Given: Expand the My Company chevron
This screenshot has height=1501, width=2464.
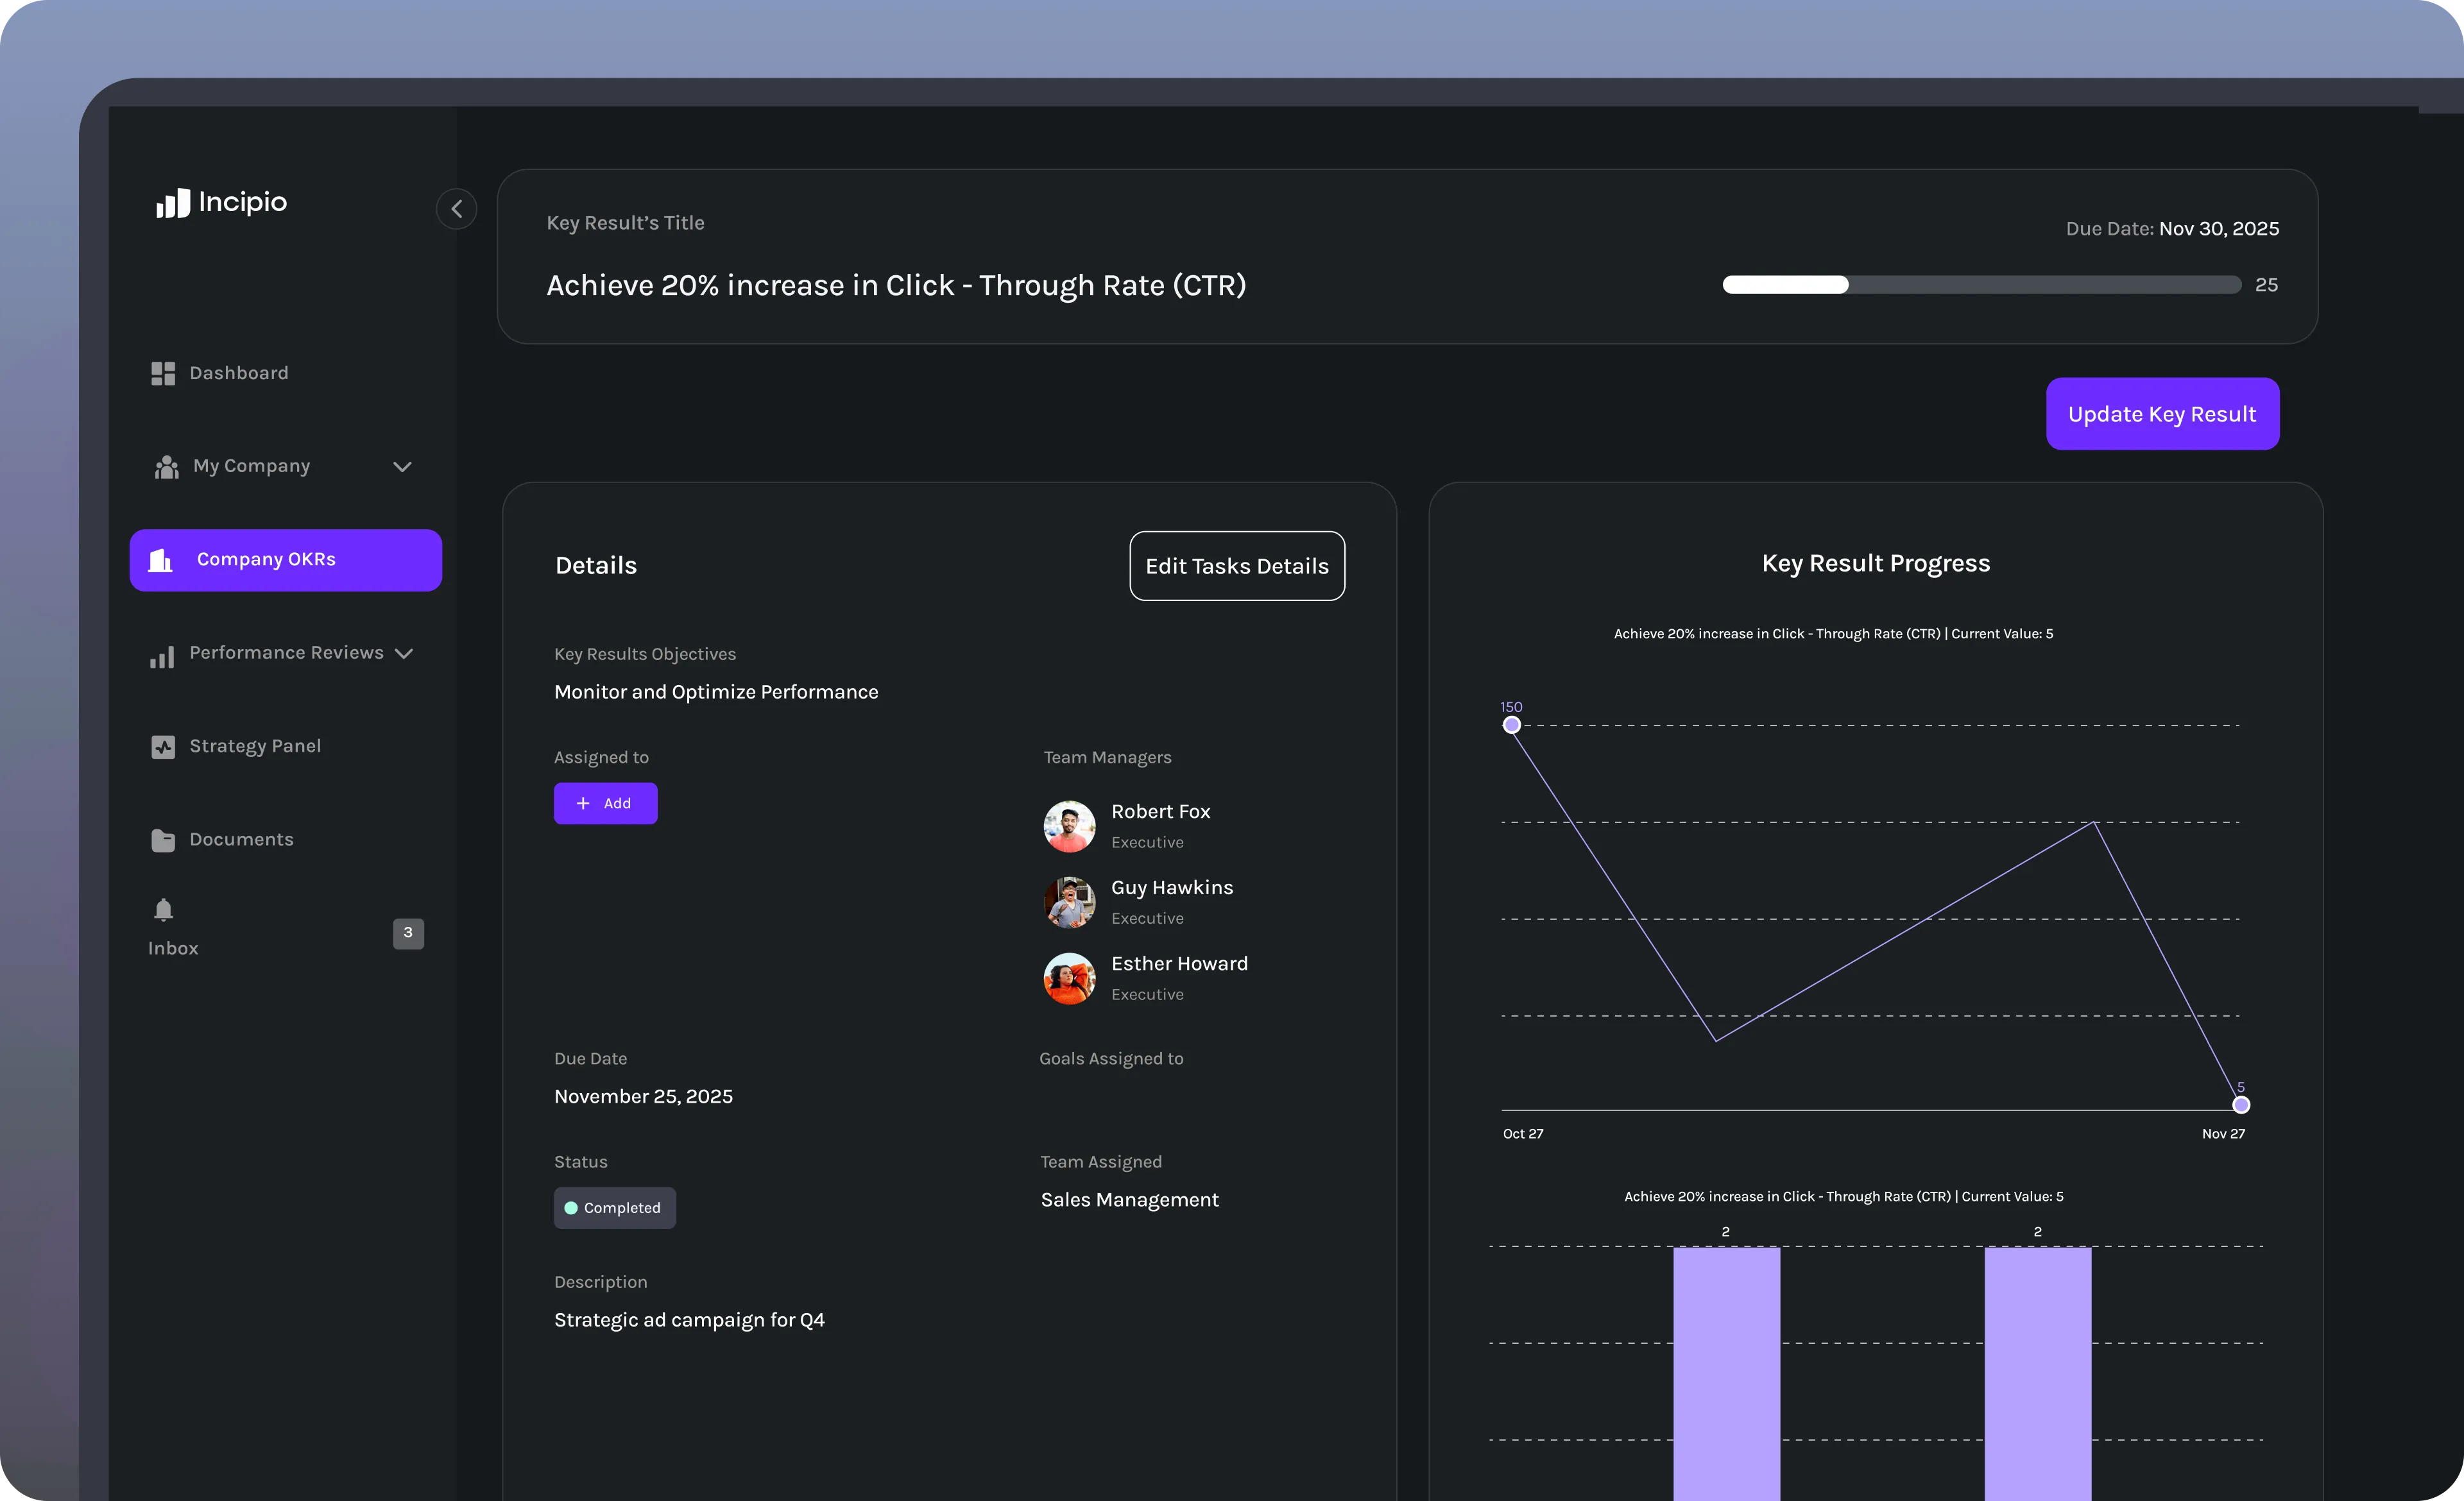Looking at the screenshot, I should (402, 467).
